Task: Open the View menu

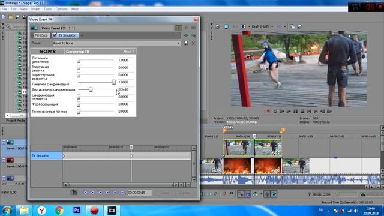Action: (24, 9)
